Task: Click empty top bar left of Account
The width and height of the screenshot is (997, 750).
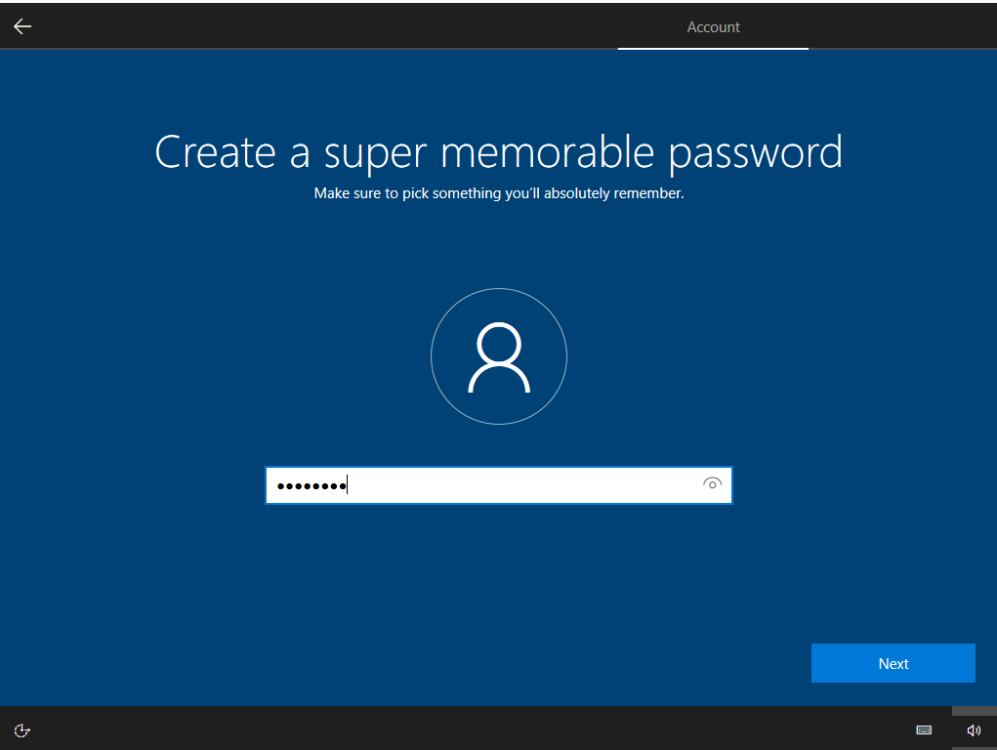Action: point(322,26)
